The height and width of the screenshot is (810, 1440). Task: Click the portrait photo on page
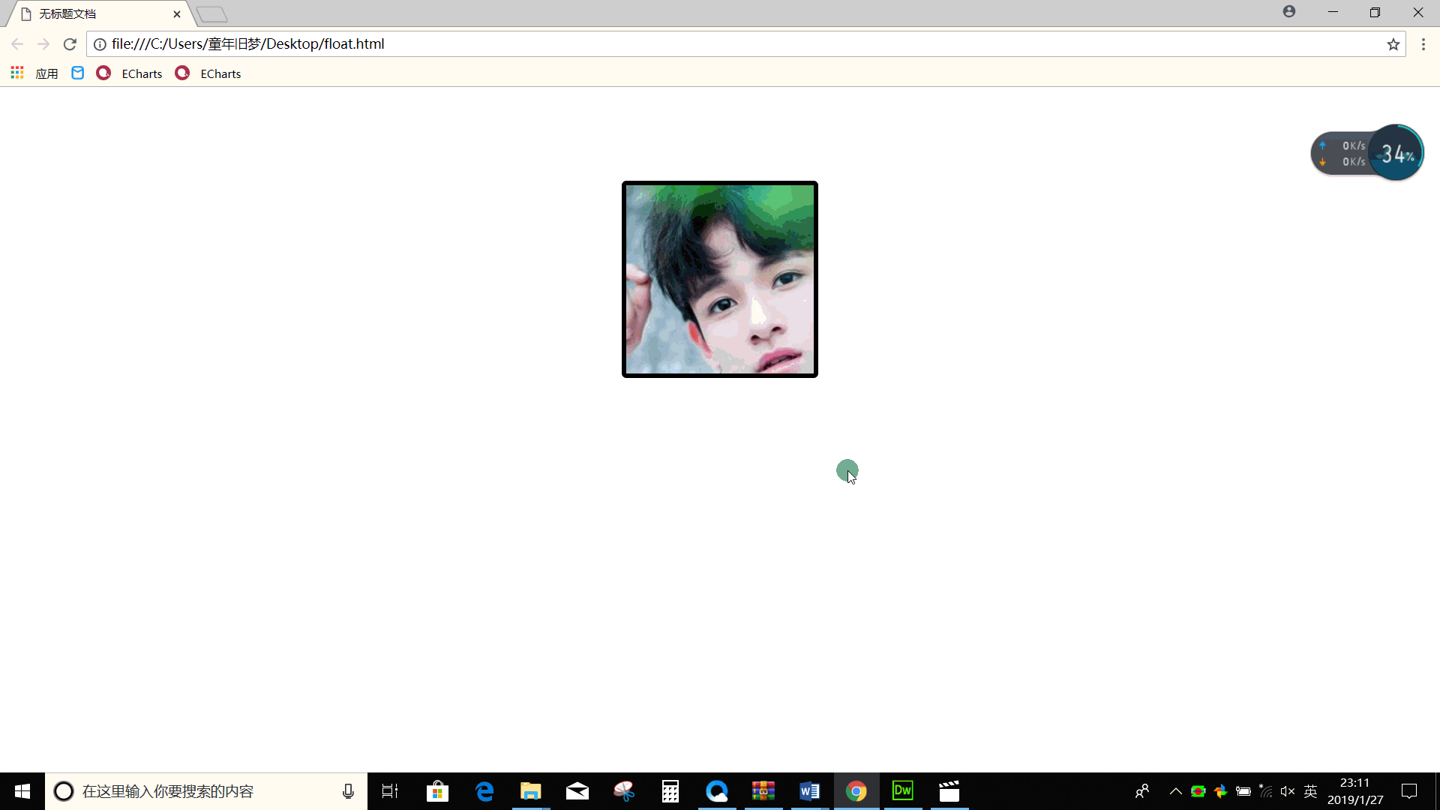pyautogui.click(x=719, y=279)
